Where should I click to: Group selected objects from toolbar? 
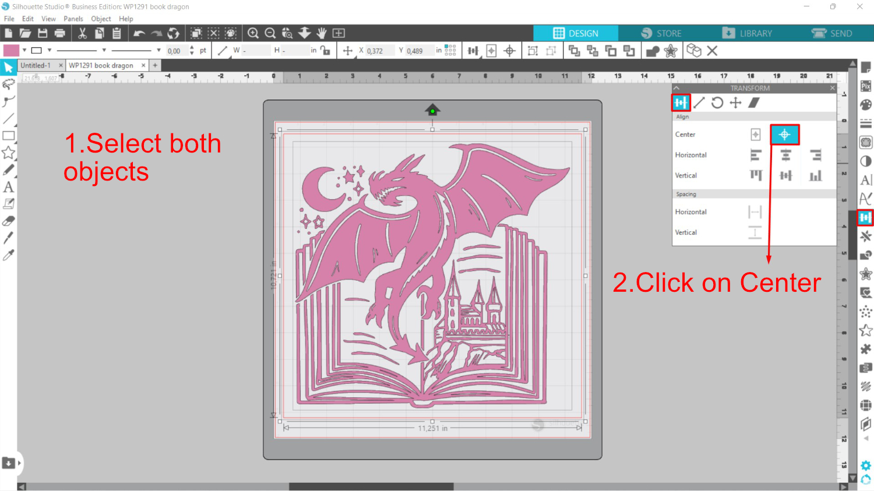point(533,51)
